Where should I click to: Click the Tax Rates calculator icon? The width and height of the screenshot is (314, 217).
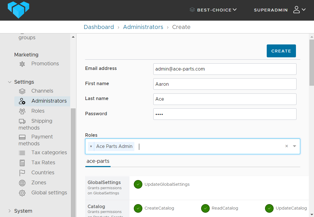(x=22, y=163)
